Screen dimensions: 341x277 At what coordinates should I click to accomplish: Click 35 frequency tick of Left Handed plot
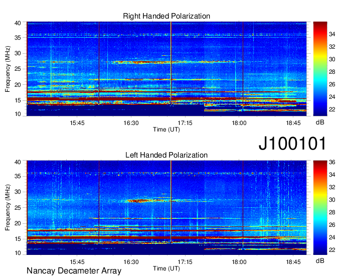click(18, 176)
